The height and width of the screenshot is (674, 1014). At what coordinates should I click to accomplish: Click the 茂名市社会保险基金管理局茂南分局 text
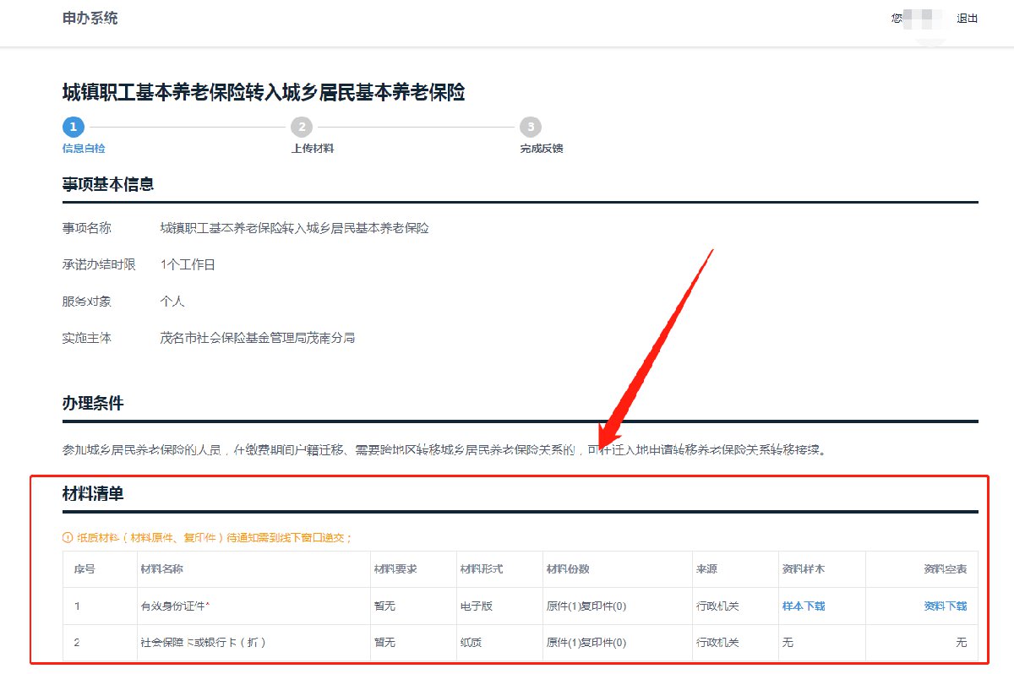click(258, 338)
